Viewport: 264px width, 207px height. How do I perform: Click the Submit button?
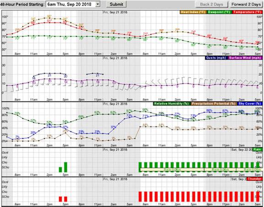[116, 4]
